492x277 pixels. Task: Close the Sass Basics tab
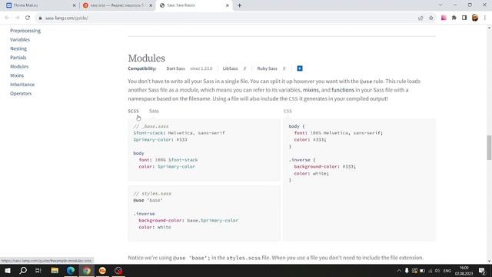point(228,5)
